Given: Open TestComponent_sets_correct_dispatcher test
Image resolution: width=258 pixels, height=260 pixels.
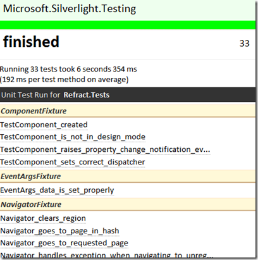Looking at the screenshot, I should (x=73, y=162).
